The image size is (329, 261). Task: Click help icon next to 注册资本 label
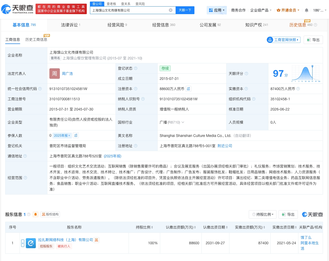pos(136,89)
